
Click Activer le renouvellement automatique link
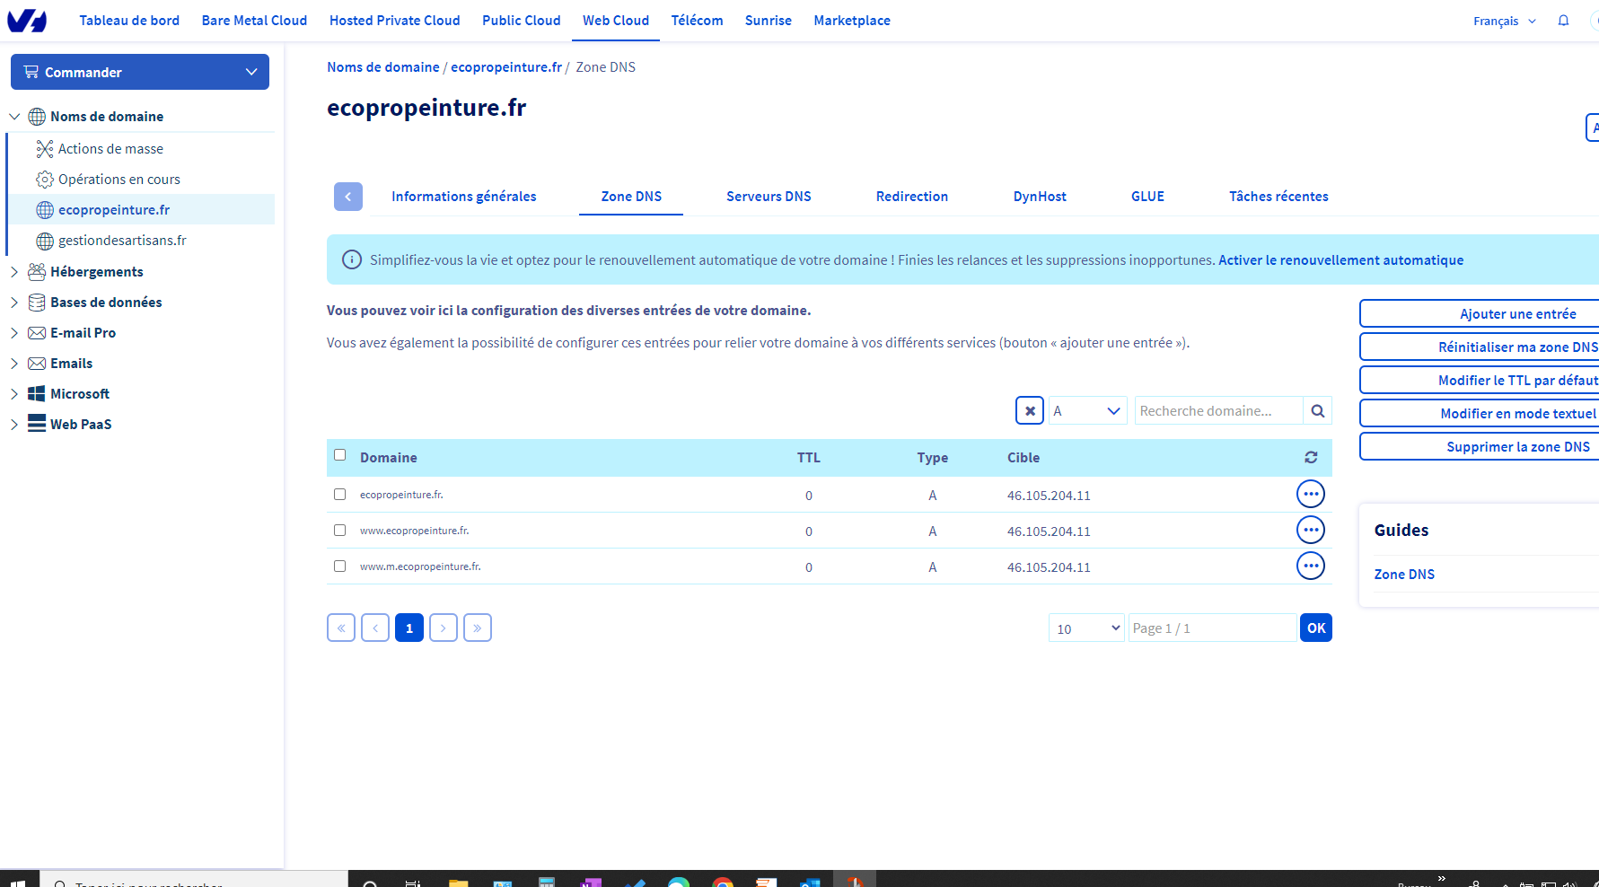[x=1340, y=260]
